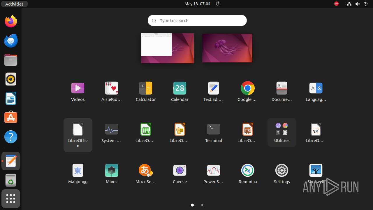The image size is (373, 210).
Task: Open Trash from the dock
Action: [x=11, y=180]
